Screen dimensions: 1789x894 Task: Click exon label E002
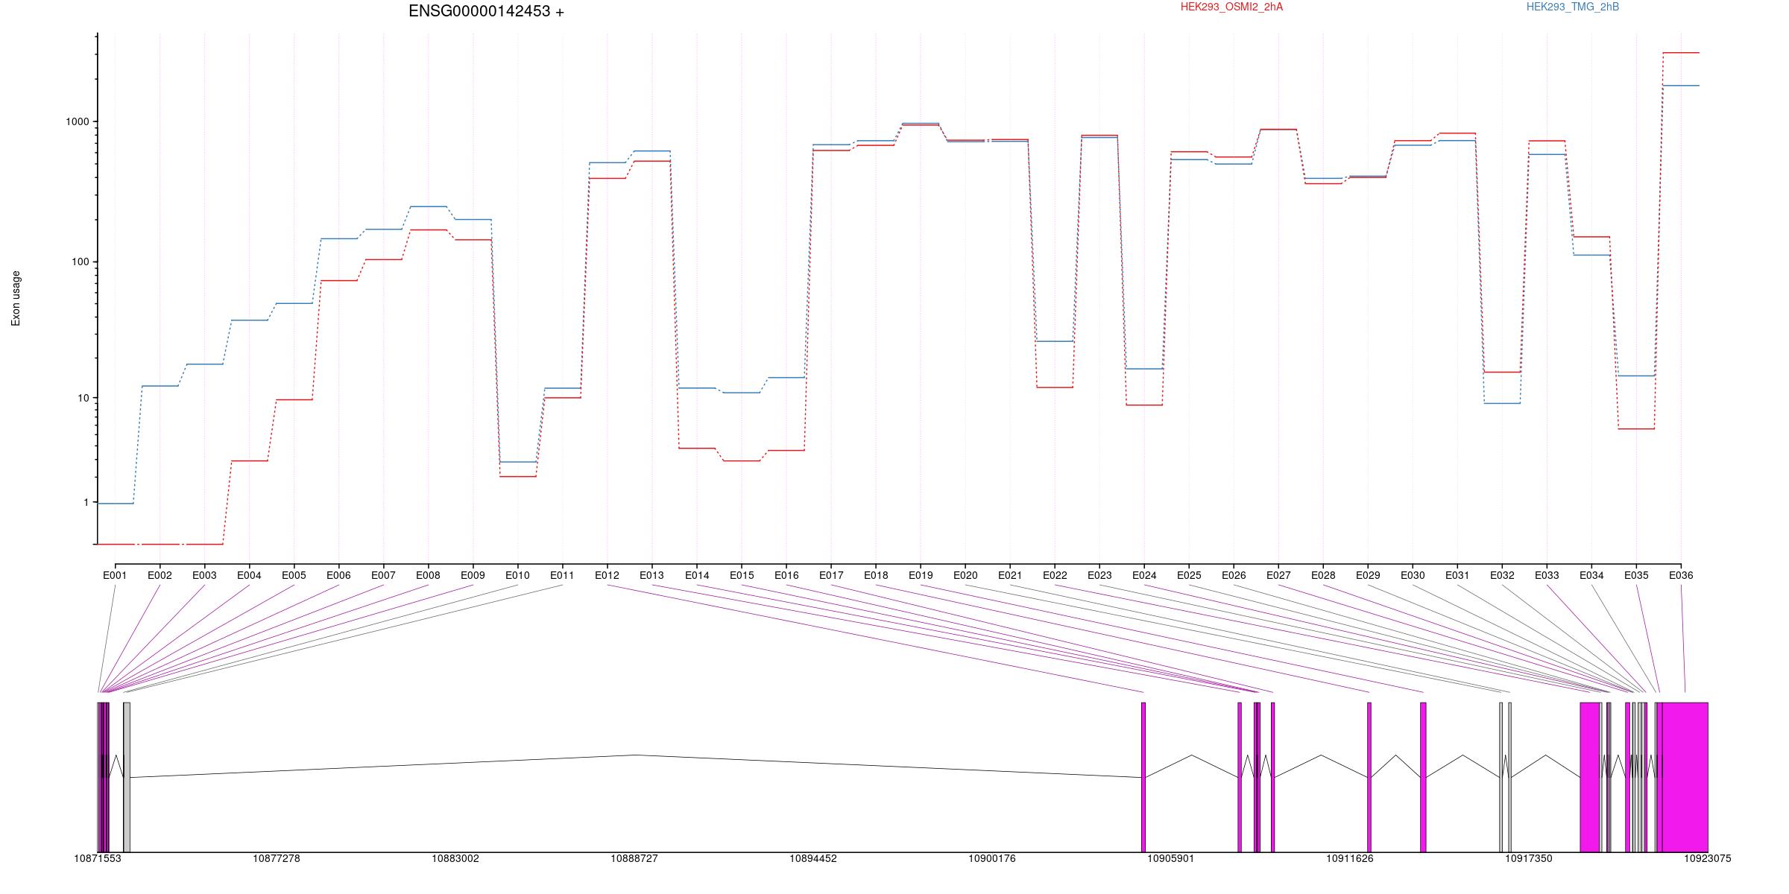click(160, 576)
